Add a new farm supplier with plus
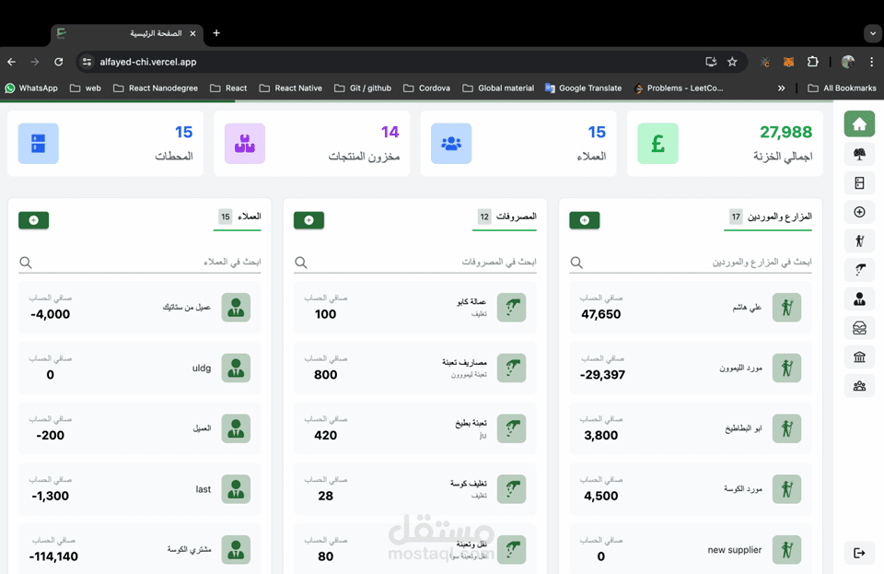Image resolution: width=884 pixels, height=574 pixels. tap(585, 220)
